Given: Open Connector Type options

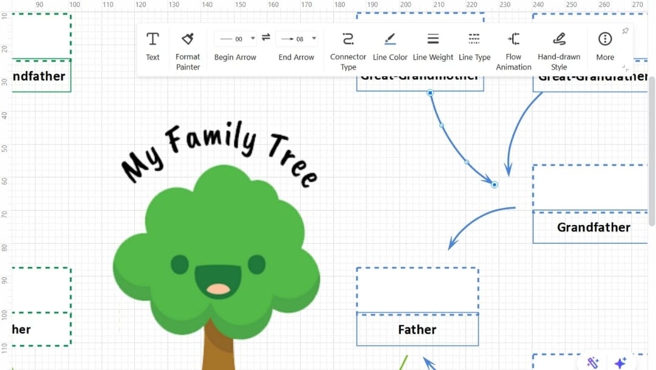Looking at the screenshot, I should coord(348,52).
